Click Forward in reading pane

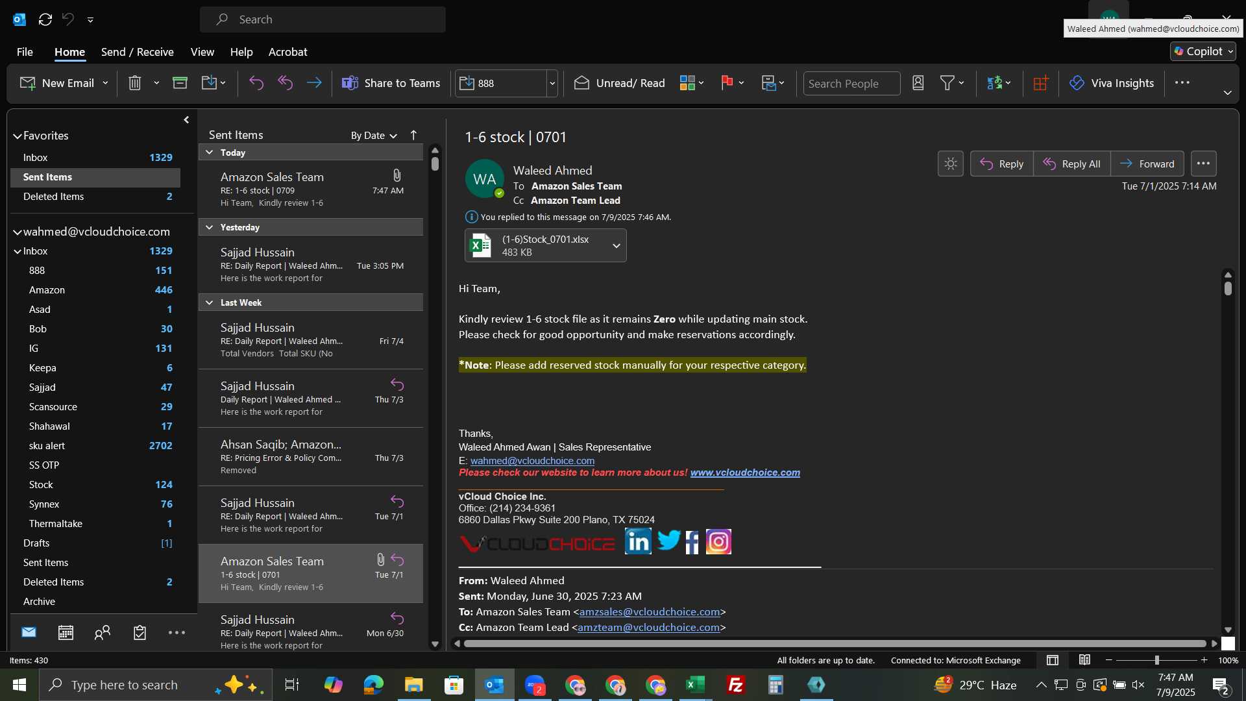pyautogui.click(x=1147, y=164)
